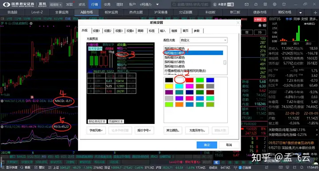The height and width of the screenshot is (171, 319).
Task: Click the shirt skin-theme icon
Action: coord(284,4)
